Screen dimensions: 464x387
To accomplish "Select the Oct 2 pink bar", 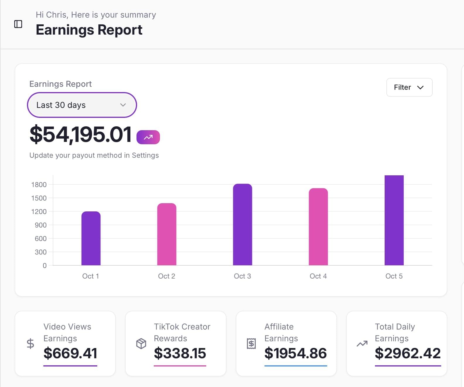I will point(167,234).
